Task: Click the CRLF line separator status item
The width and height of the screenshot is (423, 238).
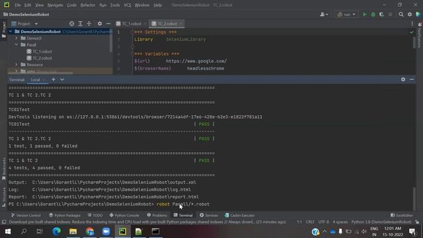Action: point(310,222)
